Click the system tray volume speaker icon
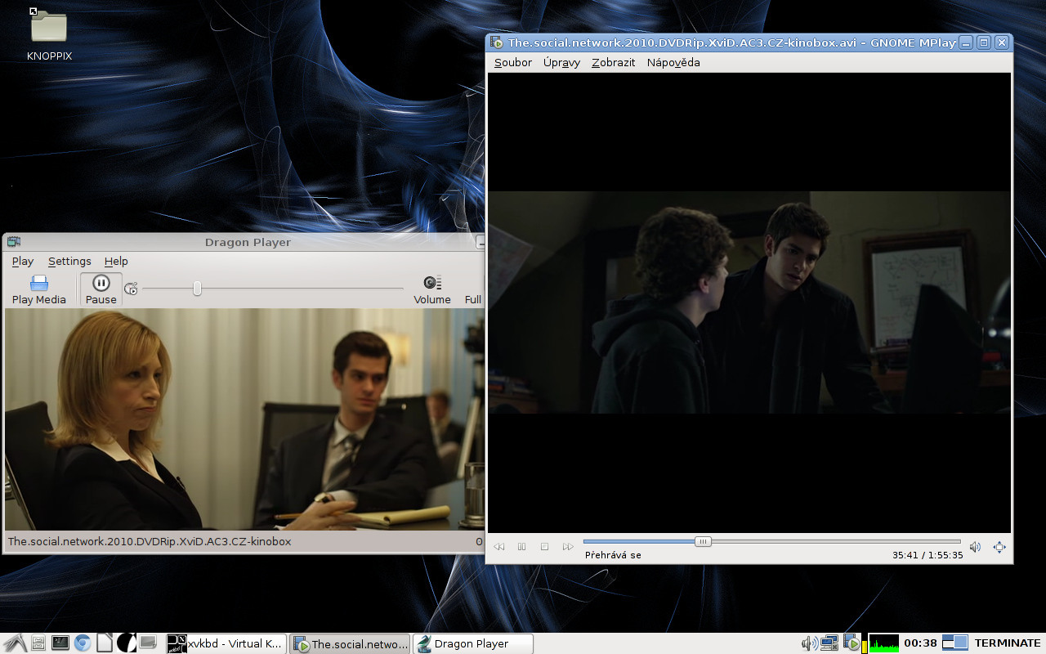1046x654 pixels. coord(810,643)
